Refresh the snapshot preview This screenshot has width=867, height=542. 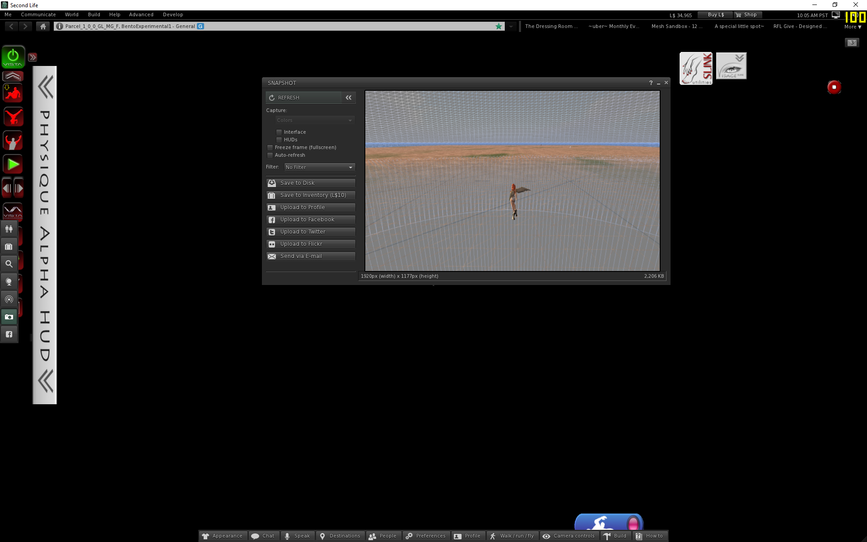click(x=303, y=98)
